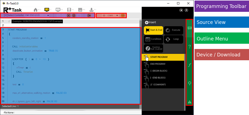Open the film strip motion tab
This screenshot has height=115, width=249.
point(69,10)
